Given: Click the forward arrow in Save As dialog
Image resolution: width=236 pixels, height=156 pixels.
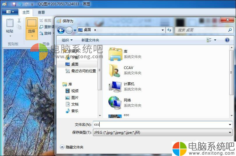Looking at the screenshot, I should point(69,30).
